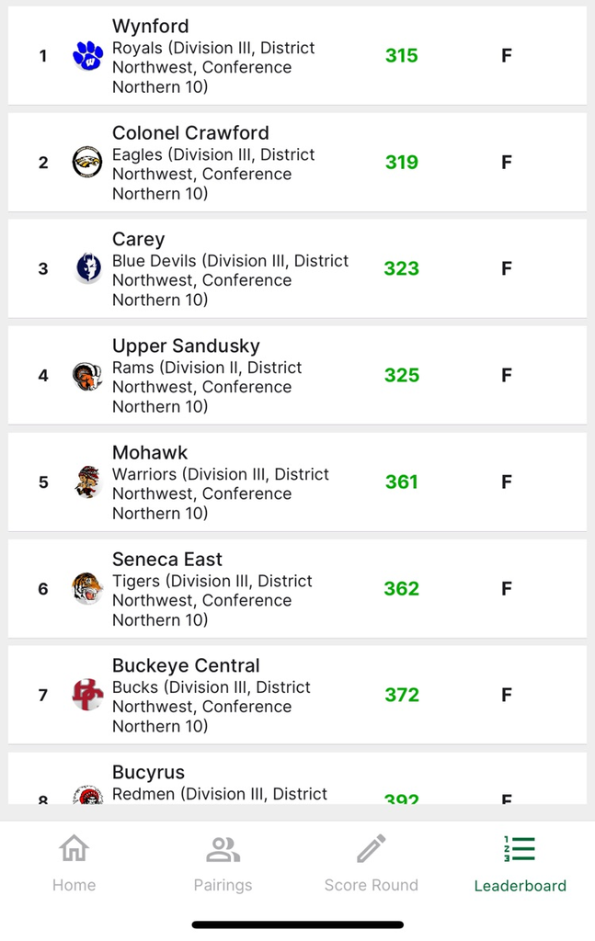Screen dimensions: 595x941
Task: Open the Home tab
Action: pyautogui.click(x=74, y=863)
